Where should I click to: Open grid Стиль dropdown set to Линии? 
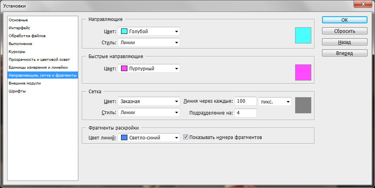[149, 113]
